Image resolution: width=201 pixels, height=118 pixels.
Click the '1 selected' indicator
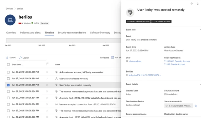tap(104, 58)
